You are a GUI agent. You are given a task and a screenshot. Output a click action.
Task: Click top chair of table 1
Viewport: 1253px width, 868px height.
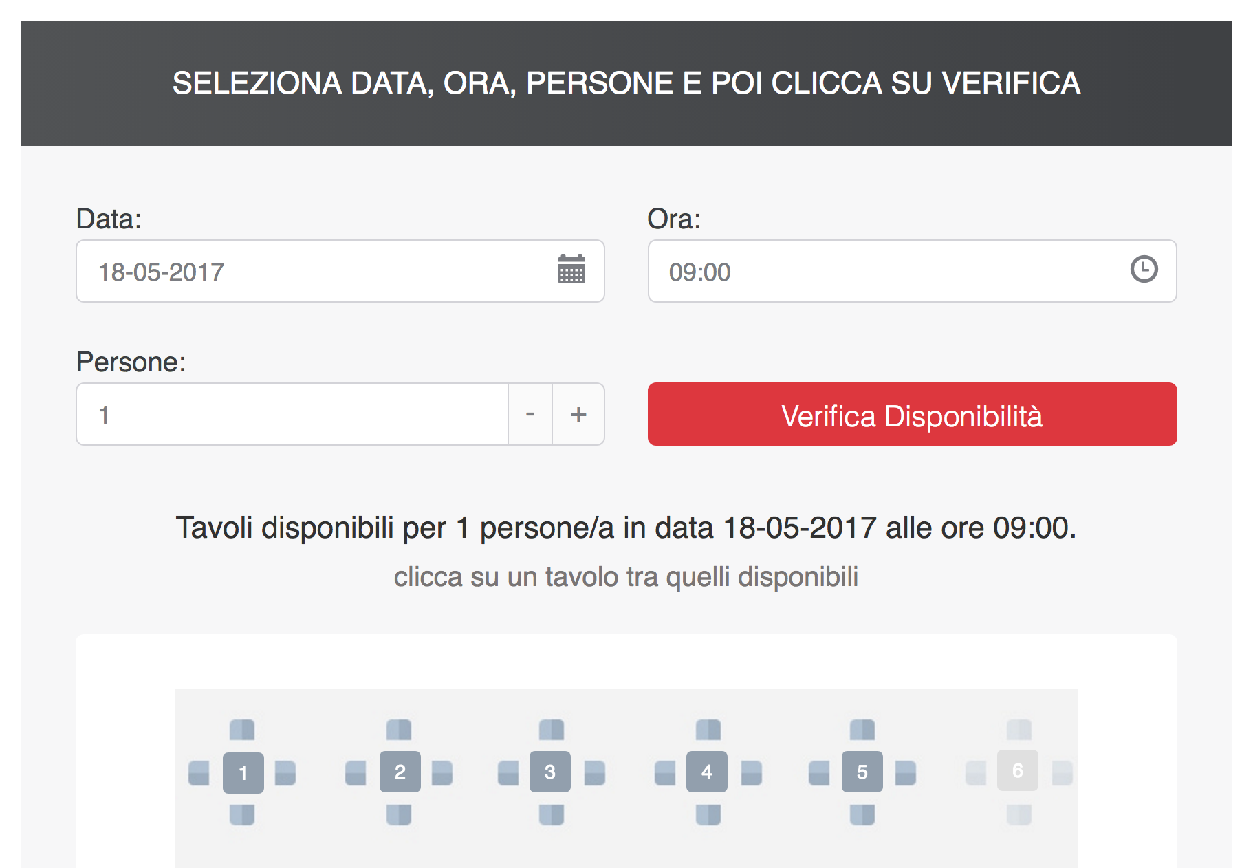pyautogui.click(x=242, y=730)
